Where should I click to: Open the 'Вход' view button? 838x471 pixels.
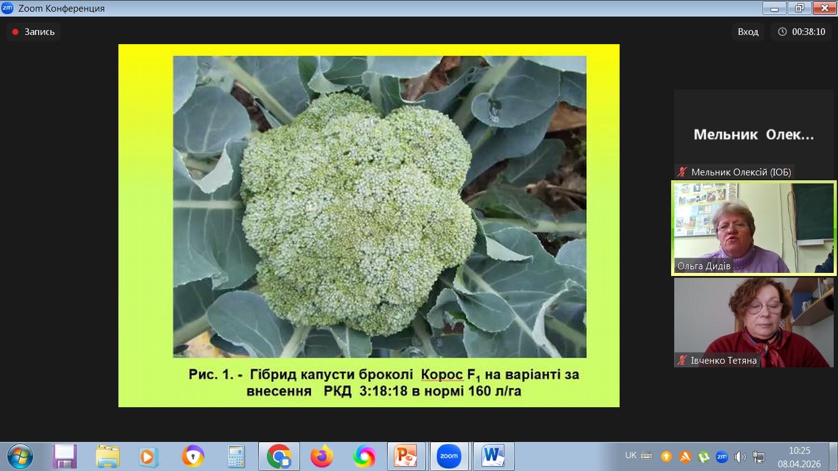[x=748, y=32]
